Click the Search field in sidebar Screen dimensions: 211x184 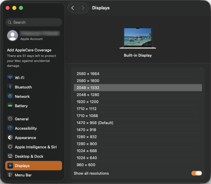click(x=34, y=22)
